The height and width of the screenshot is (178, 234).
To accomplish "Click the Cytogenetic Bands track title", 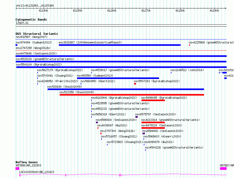I will coord(31,19).
